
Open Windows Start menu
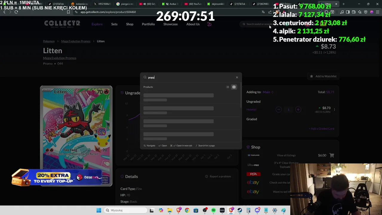point(99,210)
